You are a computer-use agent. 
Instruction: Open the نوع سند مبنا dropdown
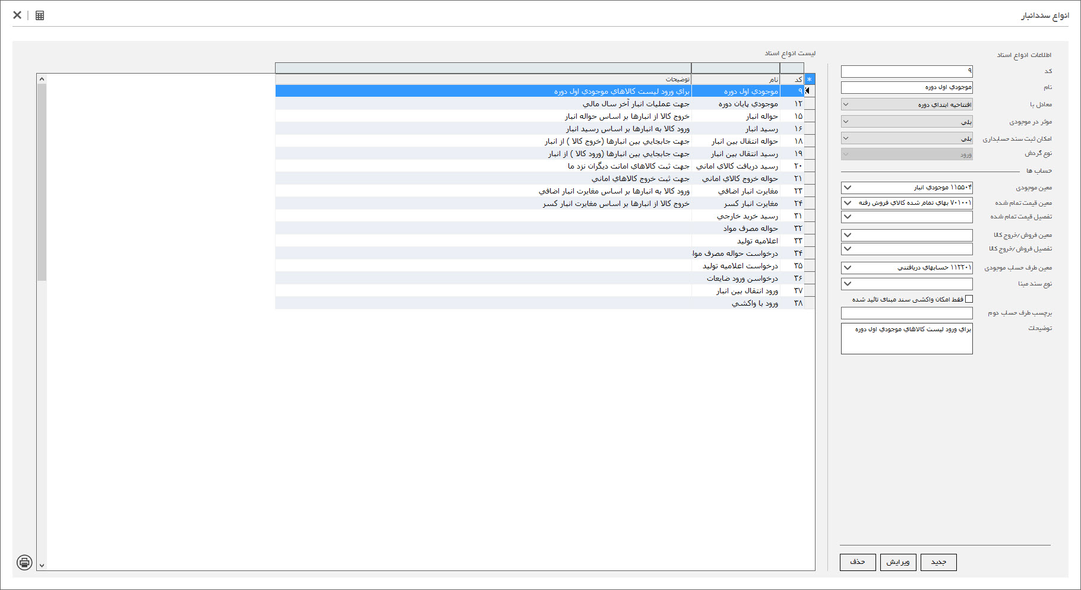click(x=848, y=284)
